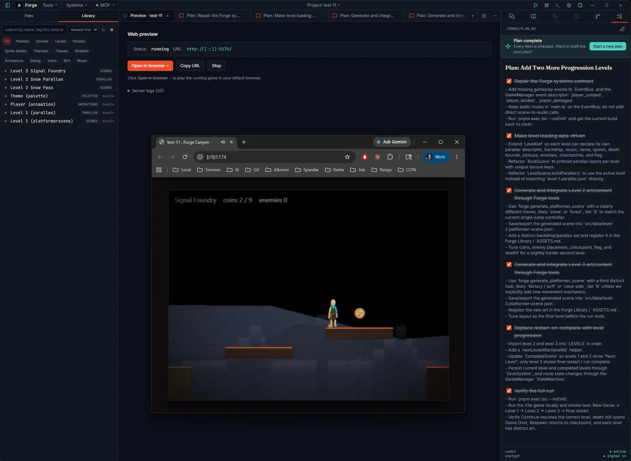The width and height of the screenshot is (631, 461).
Task: Uncheck Make level loading data-driven
Action: (x=509, y=136)
